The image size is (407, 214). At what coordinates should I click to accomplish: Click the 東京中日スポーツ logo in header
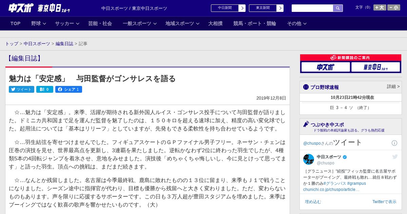[x=54, y=8]
